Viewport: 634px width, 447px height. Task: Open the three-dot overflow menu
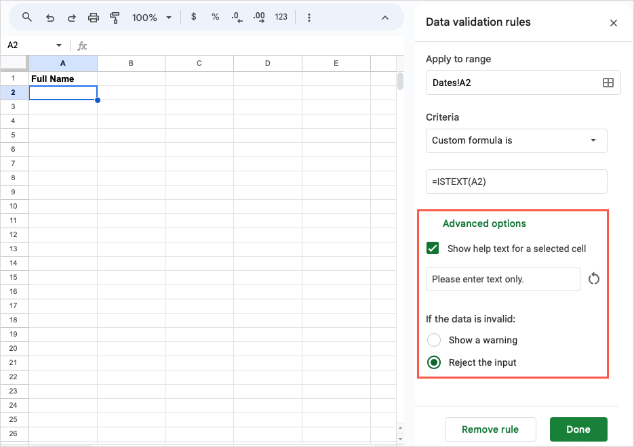(309, 17)
